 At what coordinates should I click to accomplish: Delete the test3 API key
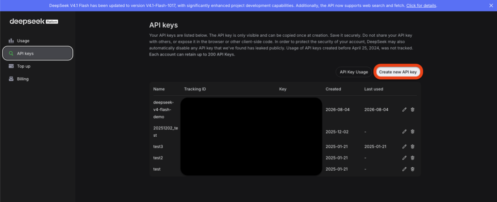click(413, 146)
